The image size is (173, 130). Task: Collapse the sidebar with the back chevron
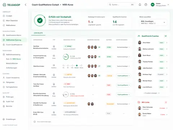(x=26, y=5)
